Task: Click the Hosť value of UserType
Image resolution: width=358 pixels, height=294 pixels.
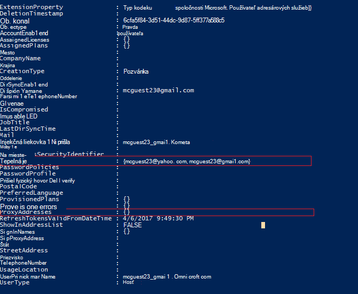Action: coord(128,282)
